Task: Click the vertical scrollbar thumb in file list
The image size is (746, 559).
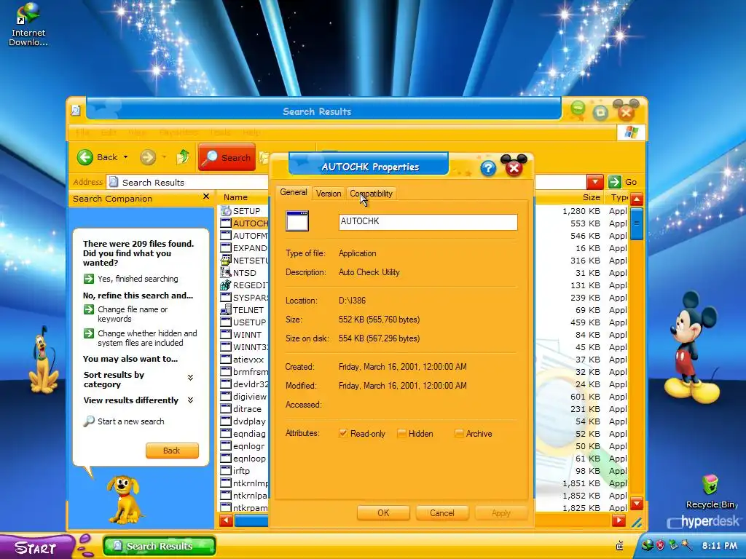Action: pyautogui.click(x=637, y=223)
